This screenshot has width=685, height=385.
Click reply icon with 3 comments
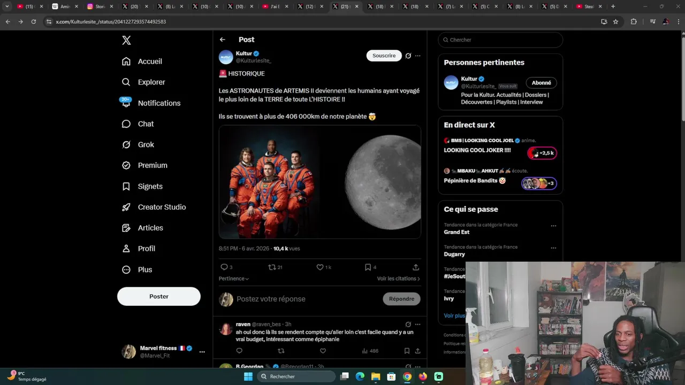[x=224, y=267]
